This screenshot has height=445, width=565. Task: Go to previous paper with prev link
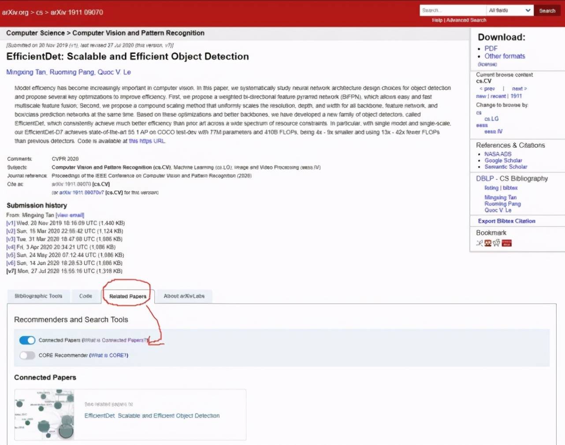[x=487, y=89]
